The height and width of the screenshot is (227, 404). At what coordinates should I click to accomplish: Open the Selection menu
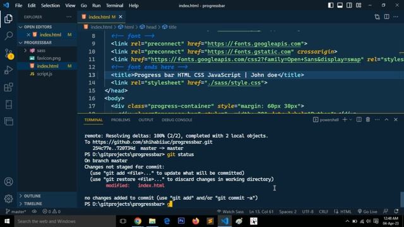pyautogui.click(x=50, y=6)
